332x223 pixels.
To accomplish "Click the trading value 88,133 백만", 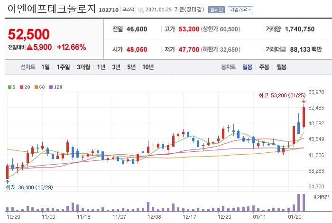I will pos(306,49).
